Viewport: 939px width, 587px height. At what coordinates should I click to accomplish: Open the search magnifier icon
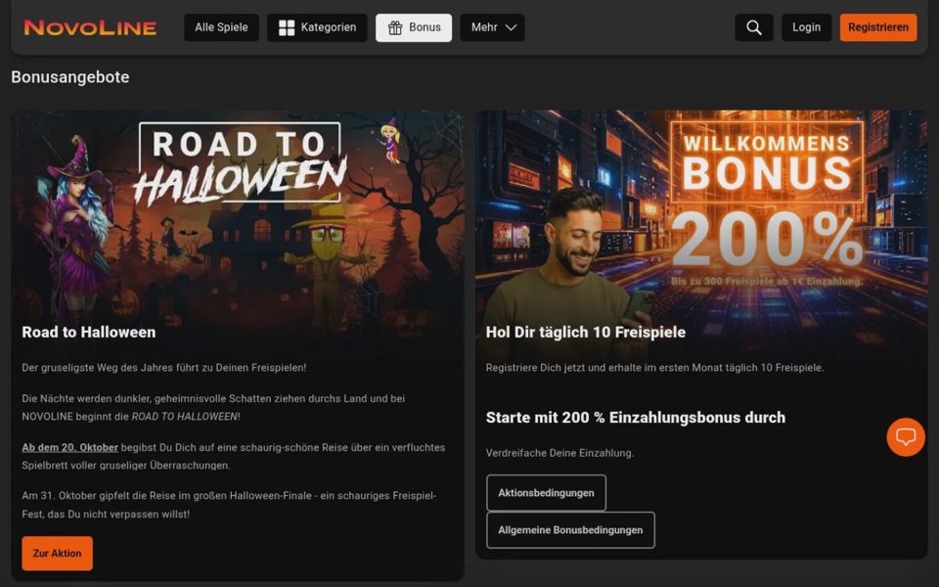tap(754, 27)
